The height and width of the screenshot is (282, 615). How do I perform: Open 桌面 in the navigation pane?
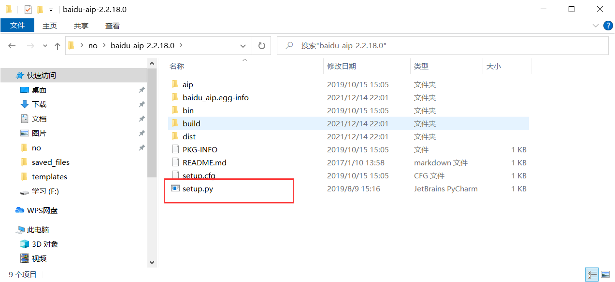[x=39, y=90]
